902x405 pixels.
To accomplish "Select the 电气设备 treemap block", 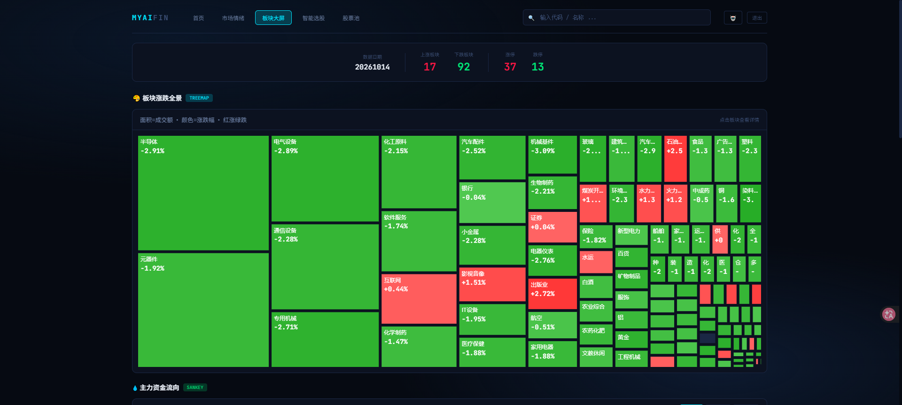I will [x=325, y=179].
